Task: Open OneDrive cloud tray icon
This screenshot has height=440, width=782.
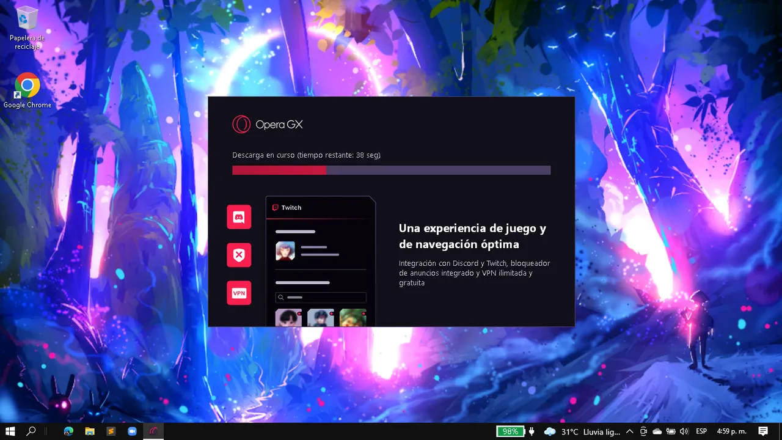Action: (657, 431)
